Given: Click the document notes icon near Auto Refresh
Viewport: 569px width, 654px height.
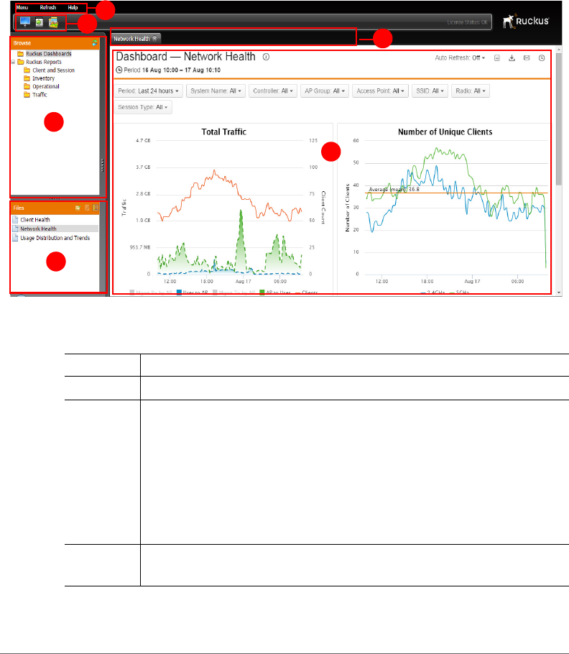Looking at the screenshot, I should 497,58.
